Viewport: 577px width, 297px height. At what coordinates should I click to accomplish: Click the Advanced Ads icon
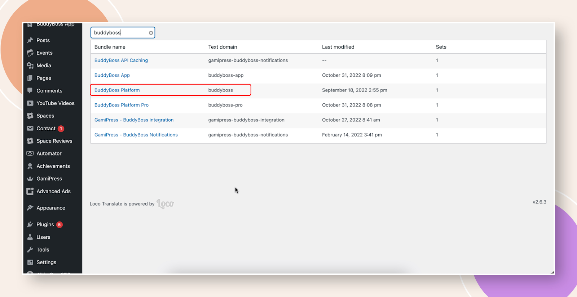point(30,192)
